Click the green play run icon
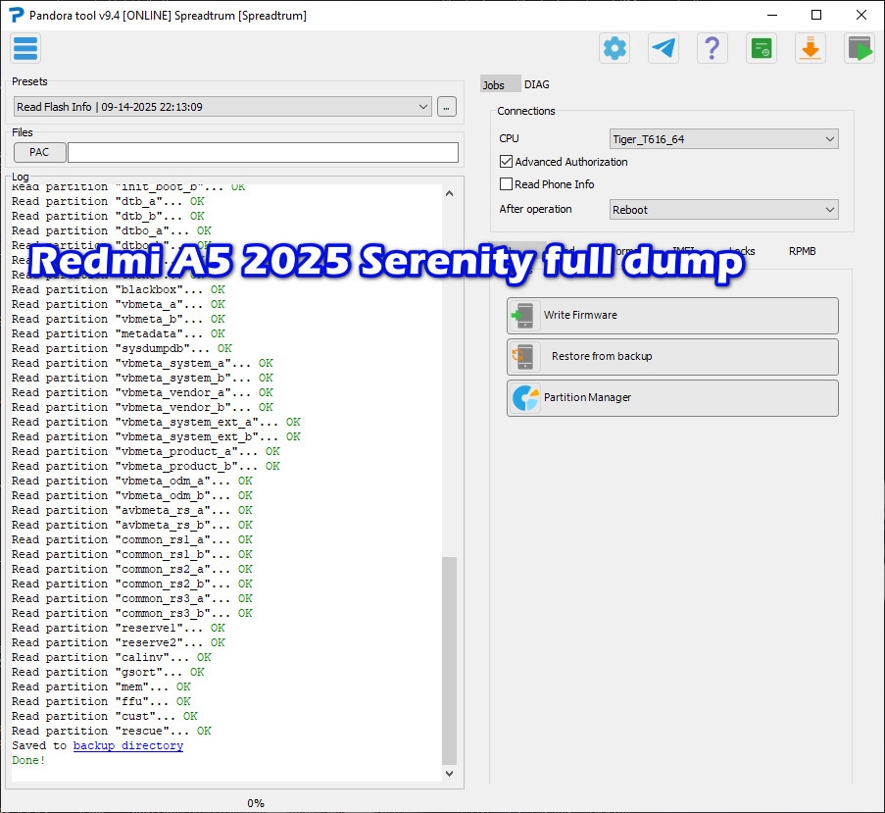 point(860,48)
